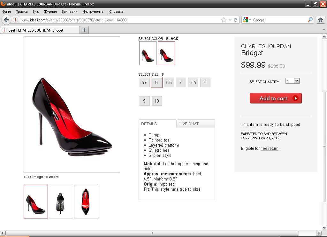Minimize the Firefox window

pyautogui.click(x=308, y=4)
